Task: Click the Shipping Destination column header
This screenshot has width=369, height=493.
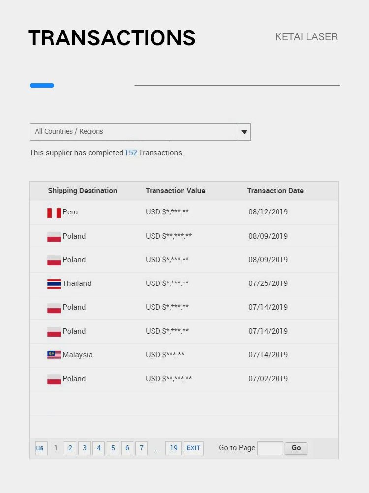Action: [x=82, y=191]
